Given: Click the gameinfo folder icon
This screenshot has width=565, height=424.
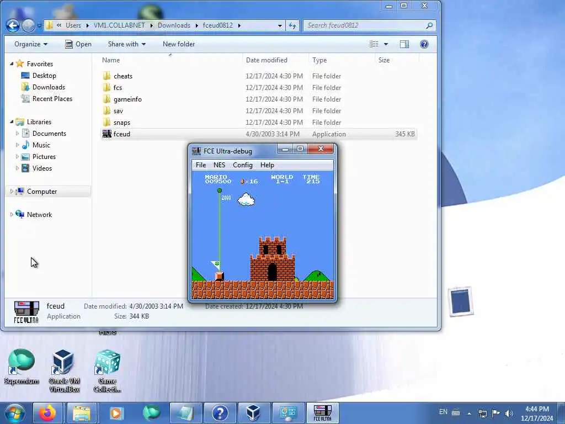Looking at the screenshot, I should click(106, 99).
